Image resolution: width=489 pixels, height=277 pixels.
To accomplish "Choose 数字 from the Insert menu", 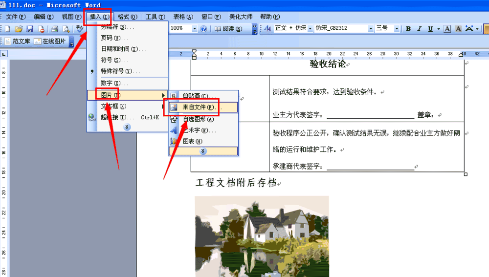I will click(x=128, y=83).
